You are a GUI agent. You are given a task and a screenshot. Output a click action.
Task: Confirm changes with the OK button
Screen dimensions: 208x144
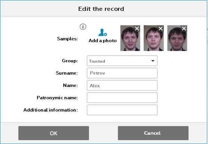tap(54, 133)
